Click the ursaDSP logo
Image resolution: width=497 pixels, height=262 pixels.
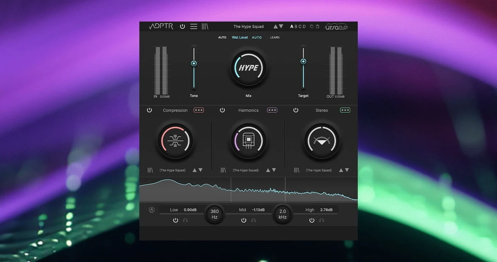[x=336, y=26]
